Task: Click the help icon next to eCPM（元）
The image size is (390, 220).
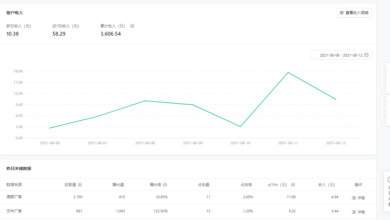Action: click(293, 185)
